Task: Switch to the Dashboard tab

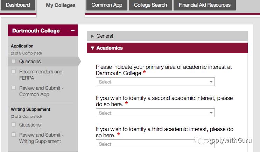Action: pos(18,5)
